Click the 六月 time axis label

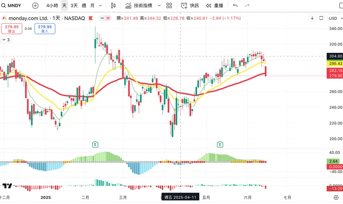248,198
